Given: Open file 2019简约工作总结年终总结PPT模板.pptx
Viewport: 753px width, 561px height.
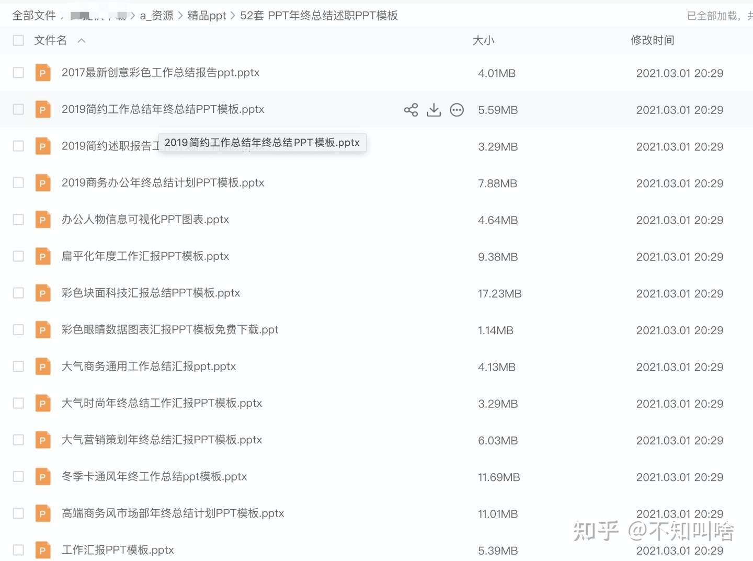Looking at the screenshot, I should click(x=163, y=109).
